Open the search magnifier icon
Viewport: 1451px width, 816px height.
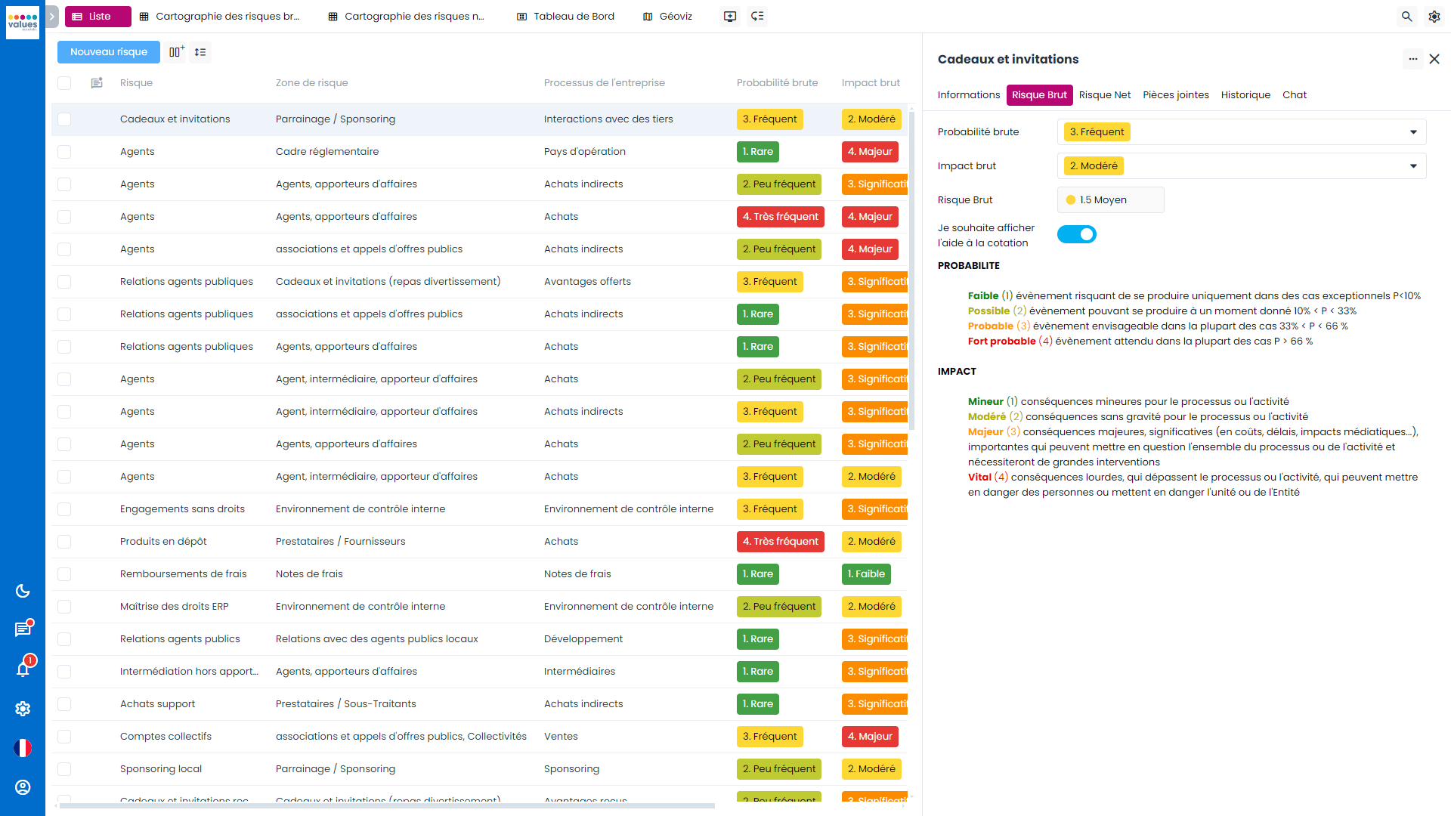pos(1406,17)
